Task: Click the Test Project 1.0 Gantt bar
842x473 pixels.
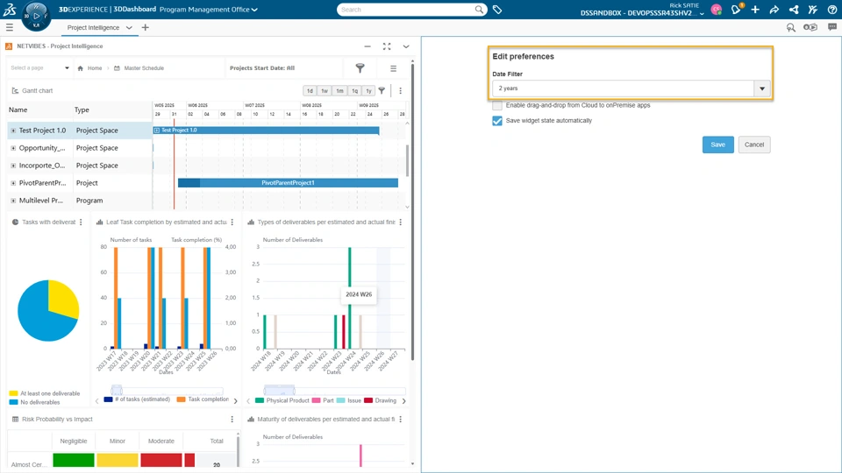Action: [267, 131]
